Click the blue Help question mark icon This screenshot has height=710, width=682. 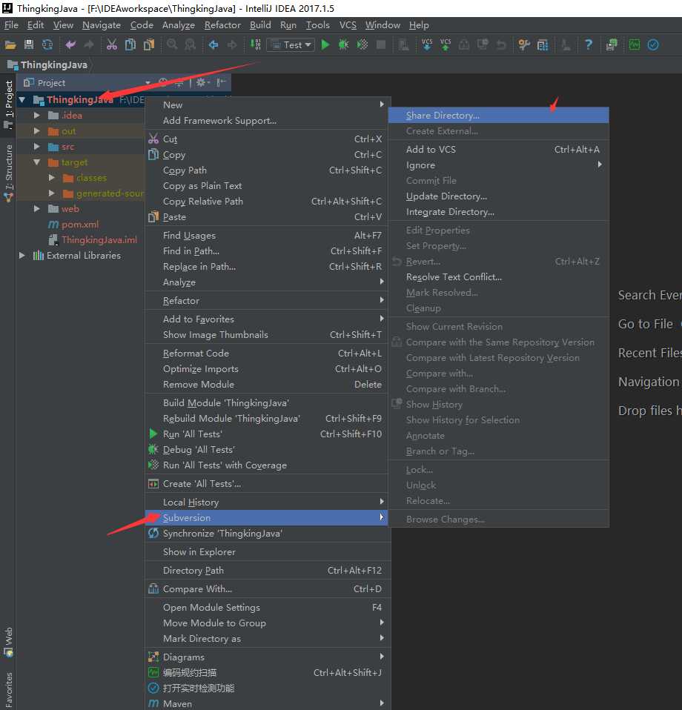click(589, 44)
